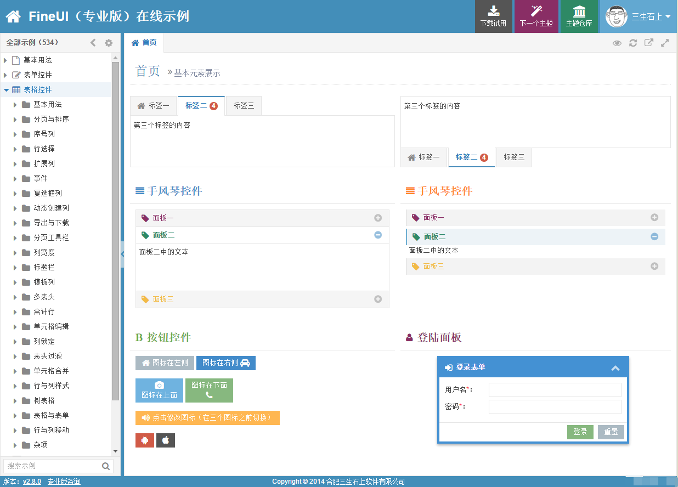This screenshot has height=487, width=678.
Task: Select the 复选框列 tree item
Action: point(55,193)
